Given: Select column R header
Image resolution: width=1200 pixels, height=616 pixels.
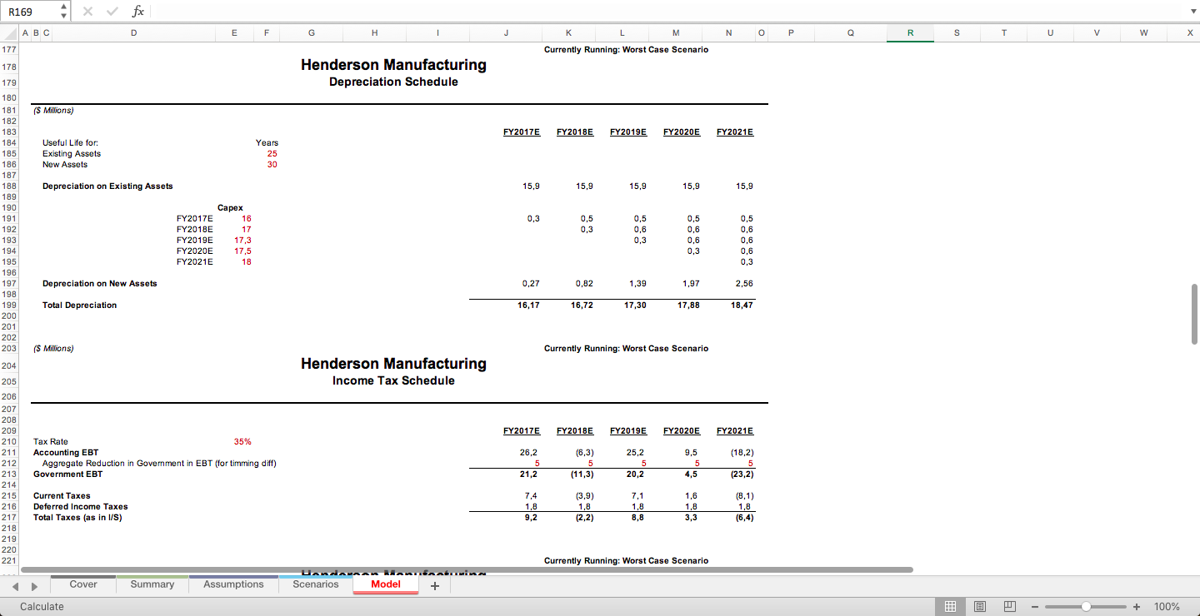Looking at the screenshot, I should pos(910,33).
